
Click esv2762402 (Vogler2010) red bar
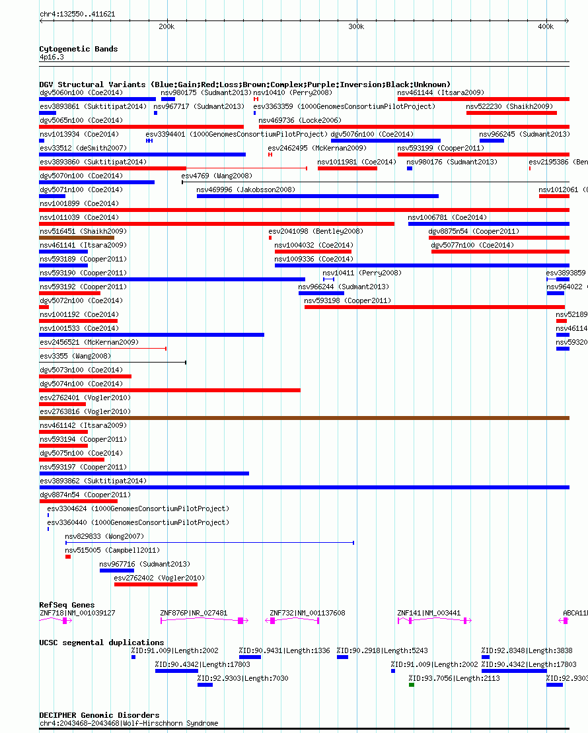point(156,584)
